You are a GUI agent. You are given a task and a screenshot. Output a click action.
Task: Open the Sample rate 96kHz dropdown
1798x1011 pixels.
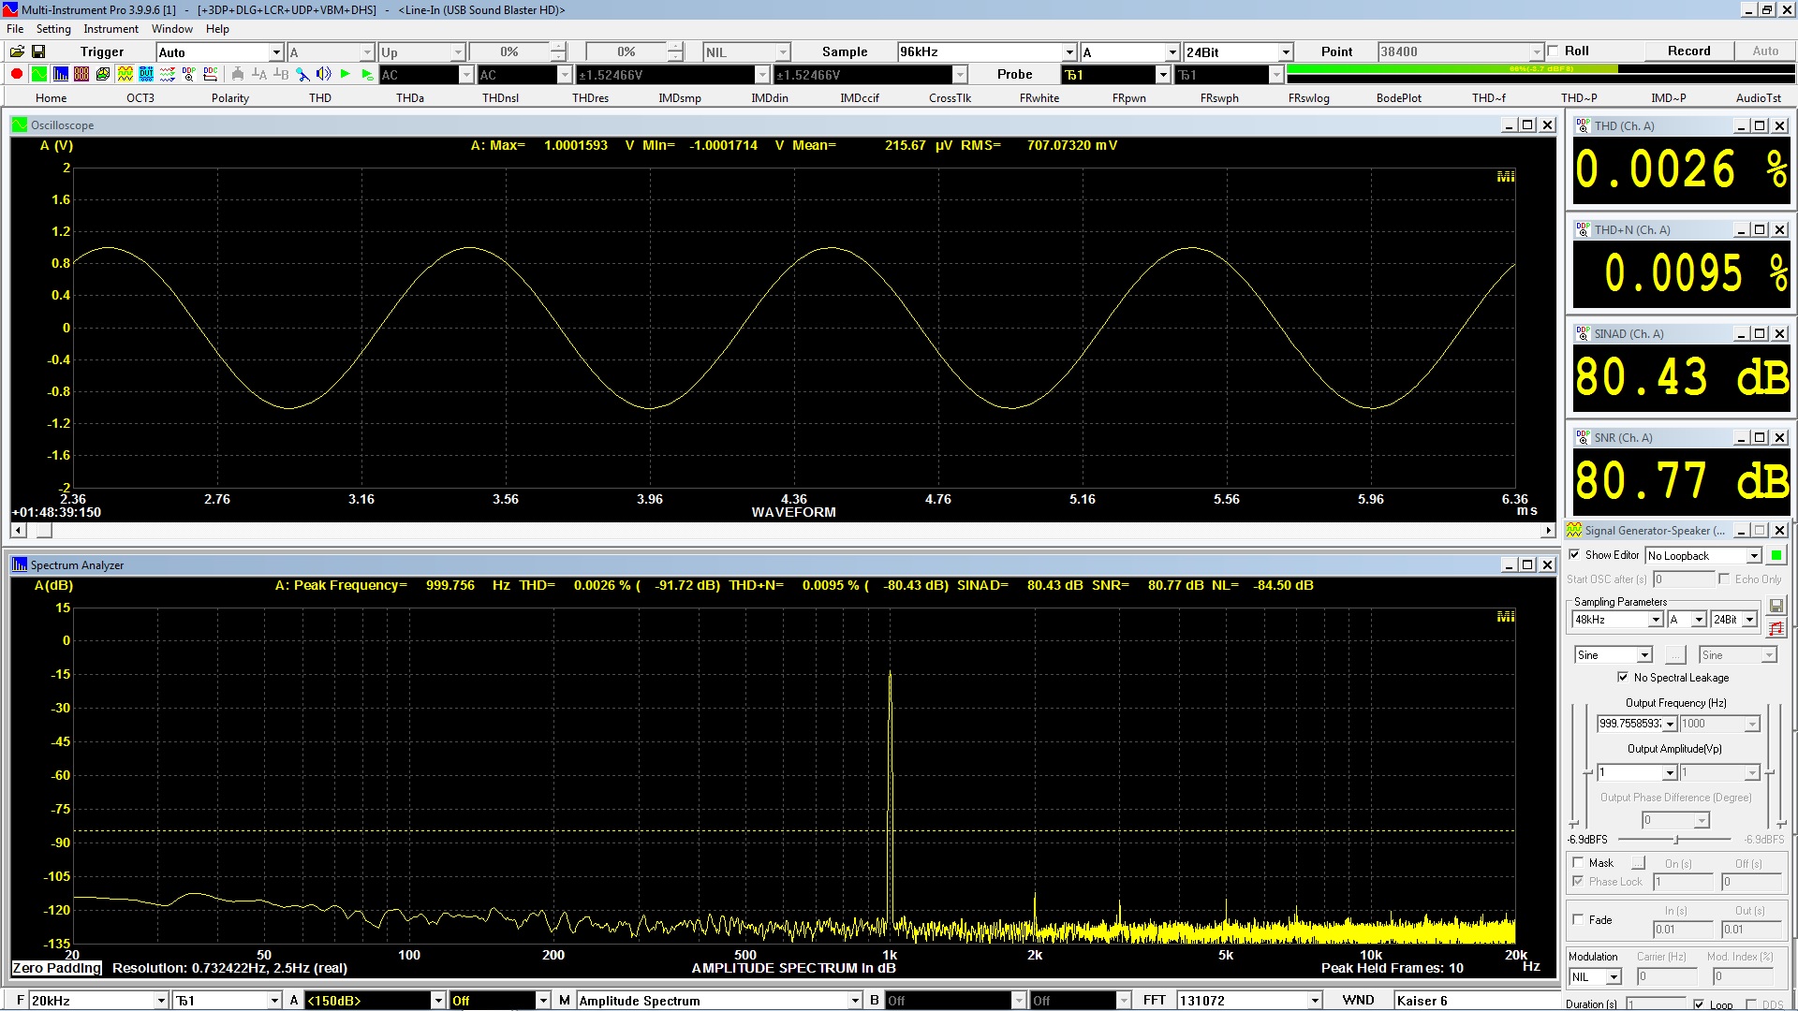[1068, 52]
